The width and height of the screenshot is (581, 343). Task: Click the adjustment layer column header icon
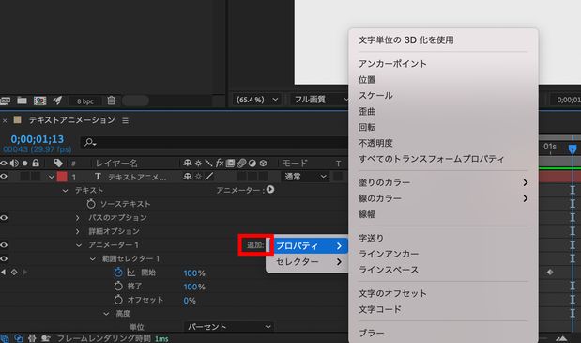click(x=252, y=163)
